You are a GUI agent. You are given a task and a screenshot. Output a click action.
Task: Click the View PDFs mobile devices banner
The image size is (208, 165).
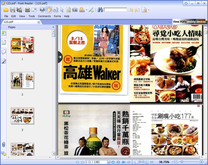coord(189,22)
